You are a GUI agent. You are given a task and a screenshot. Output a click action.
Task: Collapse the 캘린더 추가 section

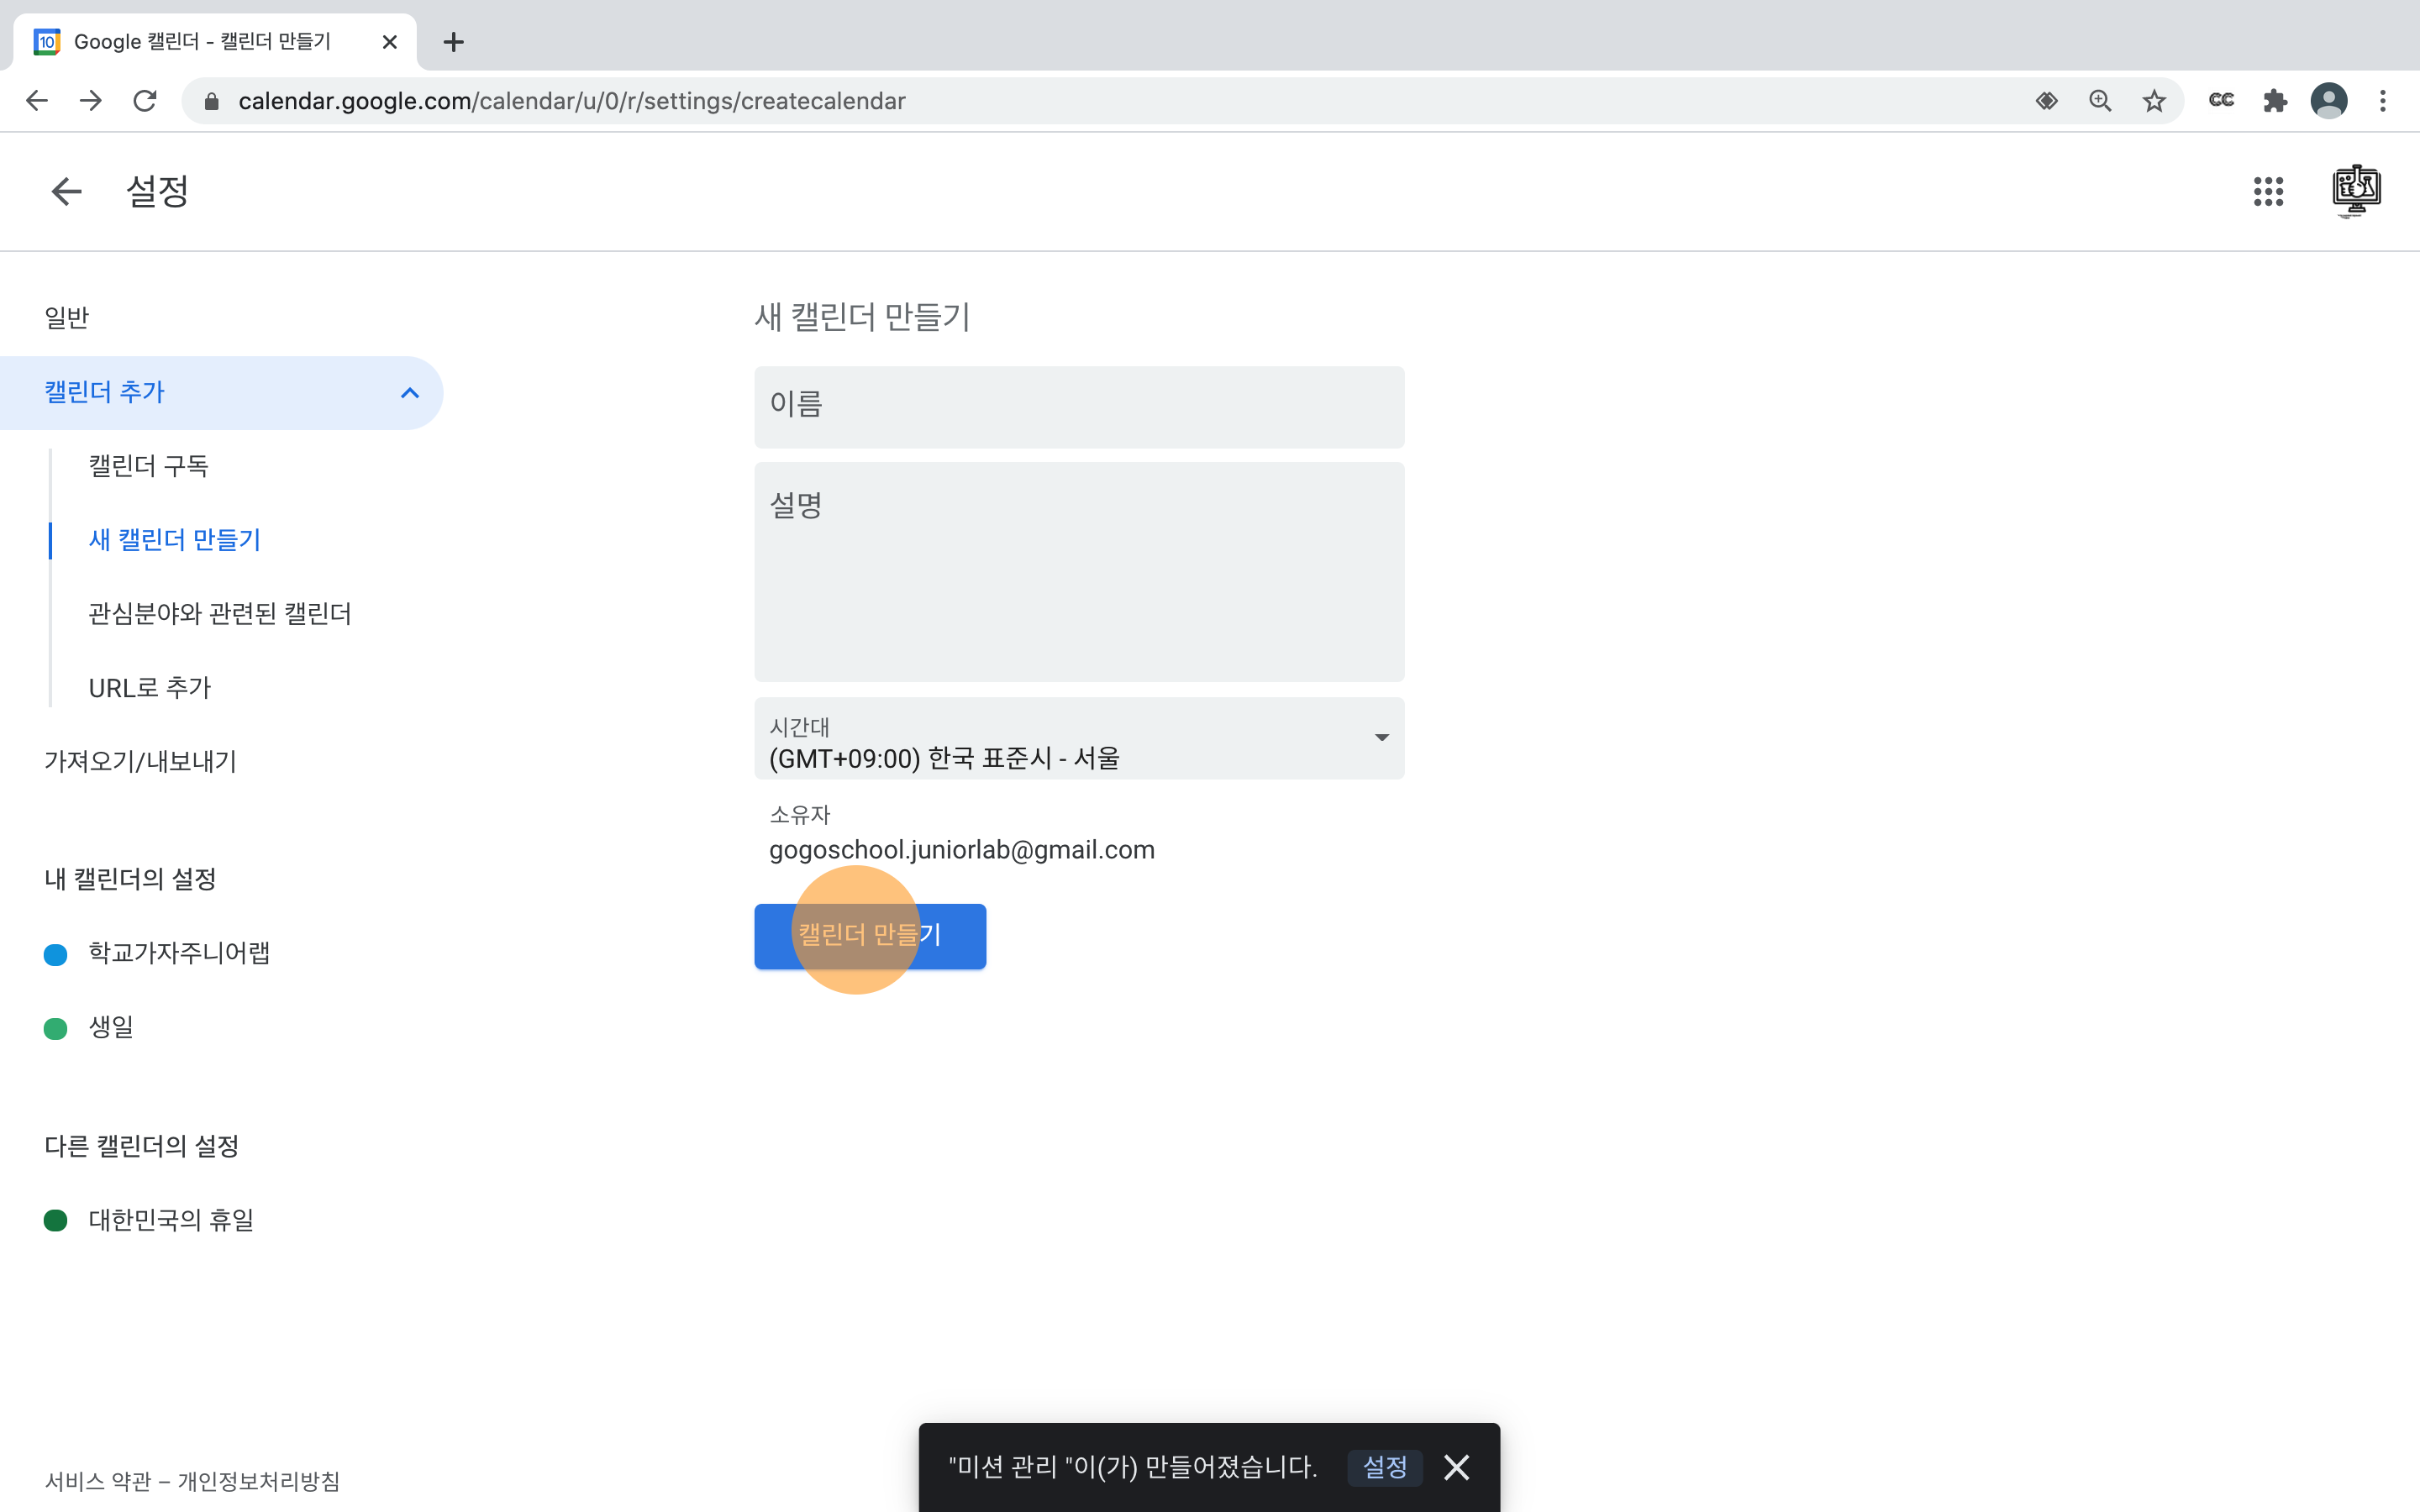pos(409,393)
